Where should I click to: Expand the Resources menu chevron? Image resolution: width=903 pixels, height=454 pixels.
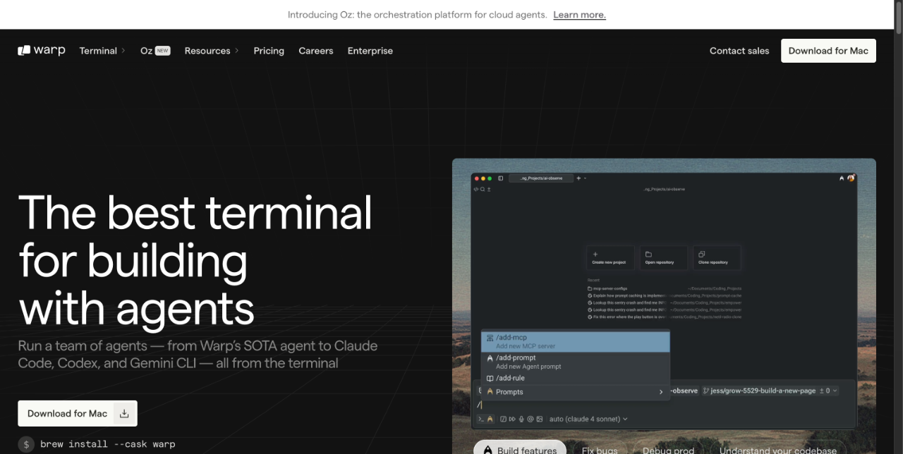pos(238,50)
